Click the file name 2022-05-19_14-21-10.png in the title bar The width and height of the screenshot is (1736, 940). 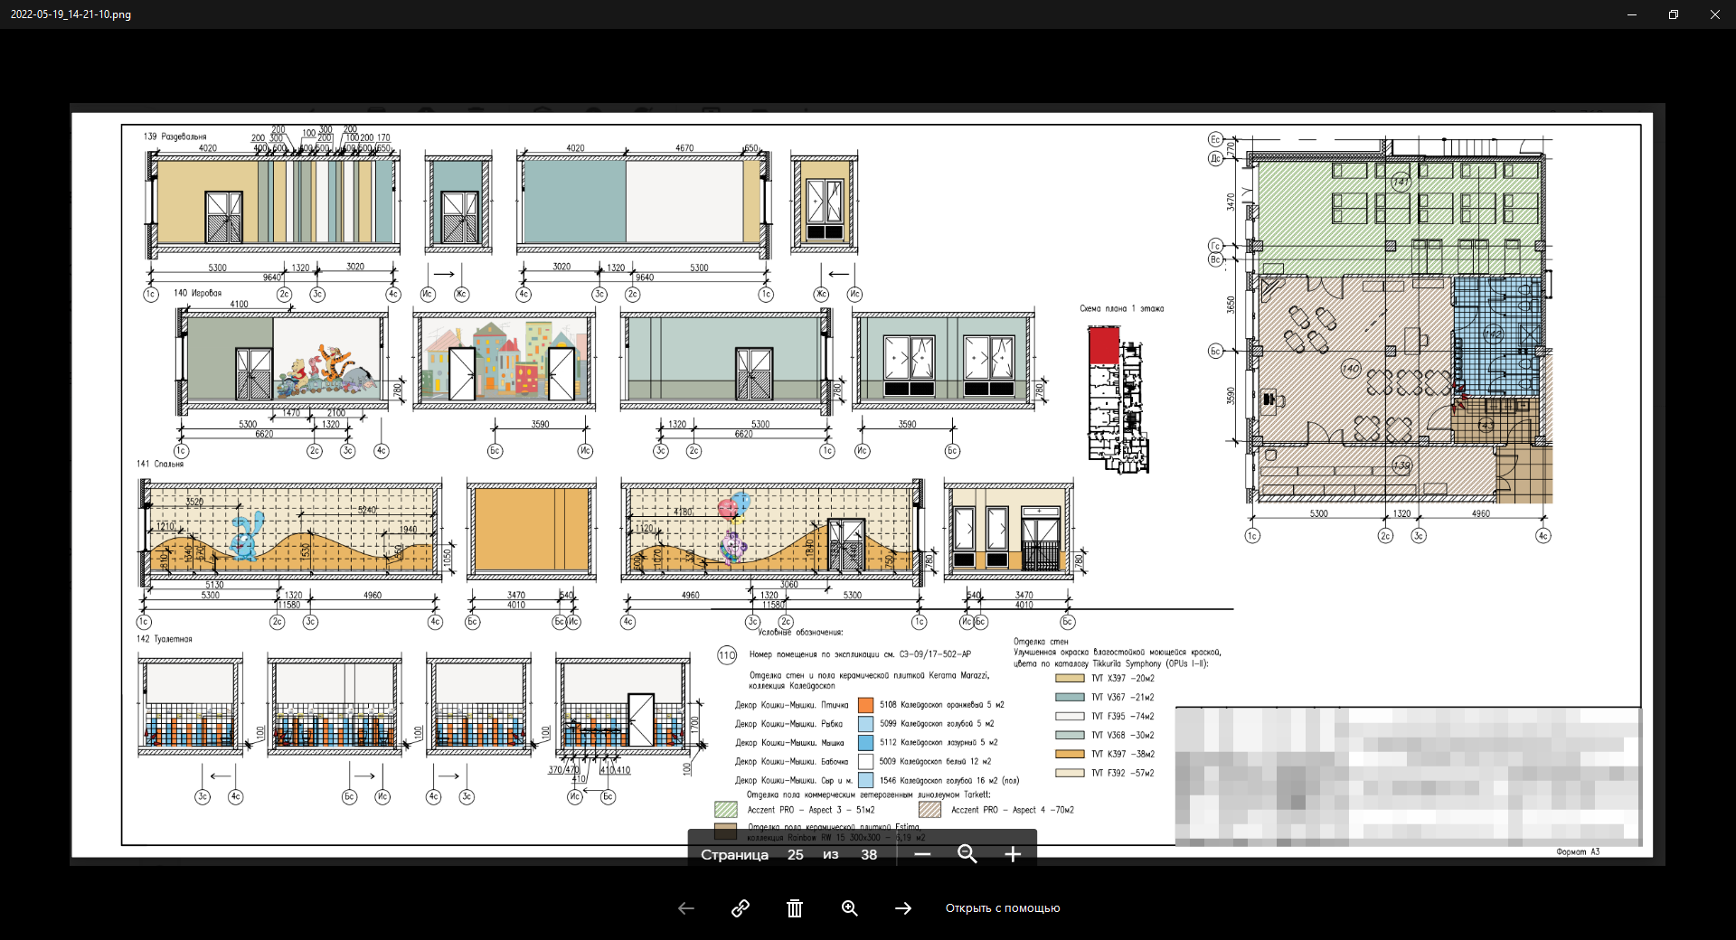[x=71, y=14]
